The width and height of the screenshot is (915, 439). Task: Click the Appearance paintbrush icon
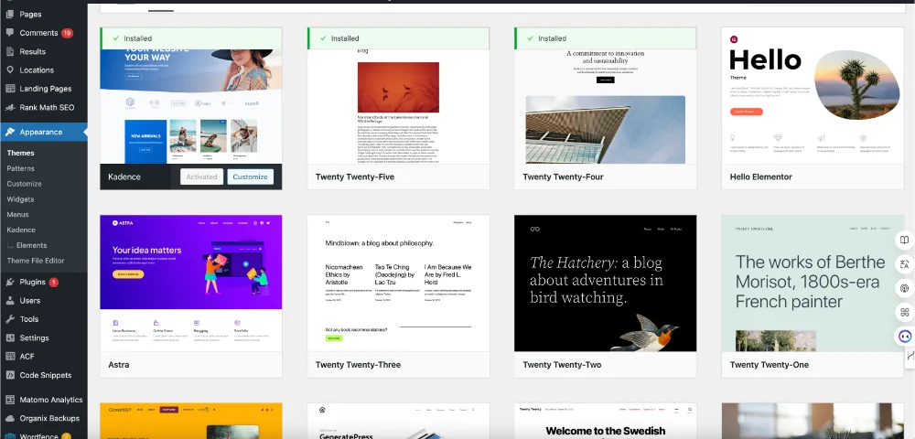(10, 132)
